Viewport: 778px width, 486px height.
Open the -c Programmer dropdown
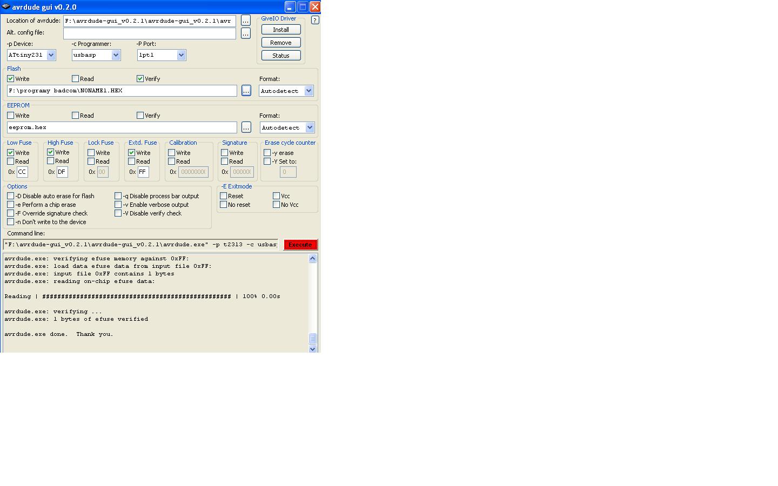click(116, 55)
